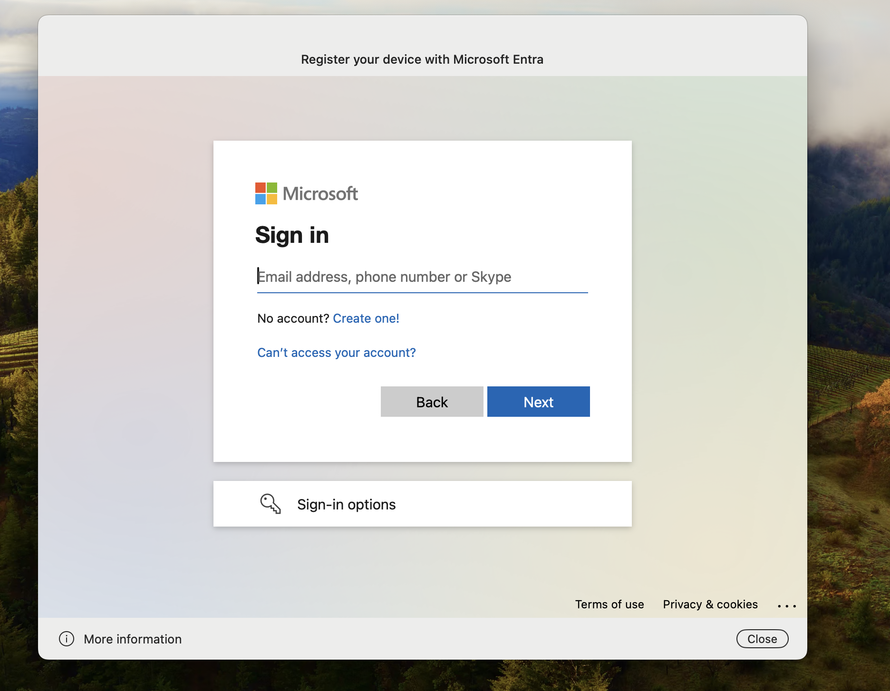
Task: Click the Register your device window title
Action: point(422,59)
